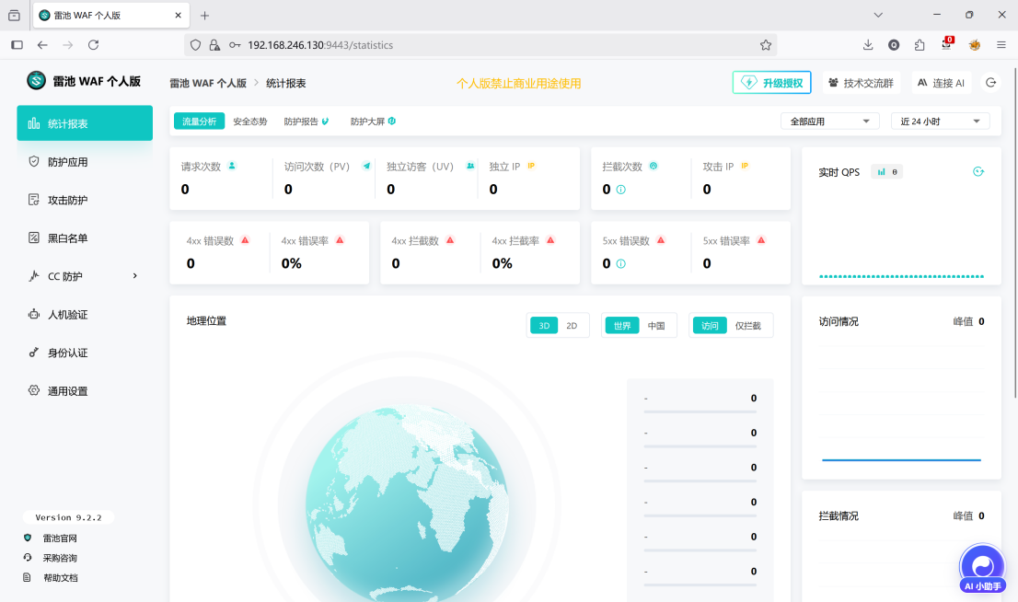Click the 雷池 WAF 个人版 breadcrumb
The width and height of the screenshot is (1018, 602).
pyautogui.click(x=208, y=83)
